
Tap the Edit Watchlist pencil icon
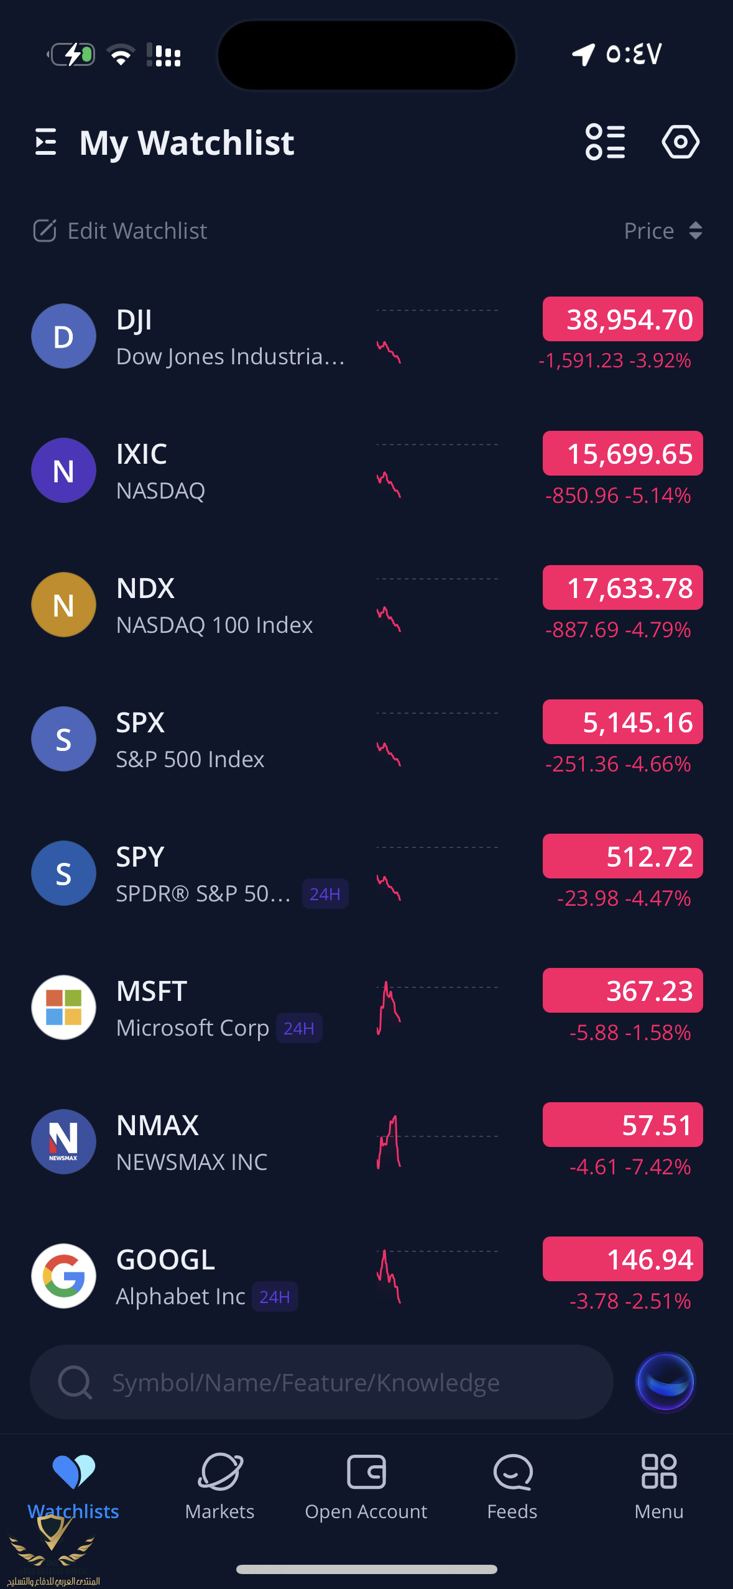(45, 231)
